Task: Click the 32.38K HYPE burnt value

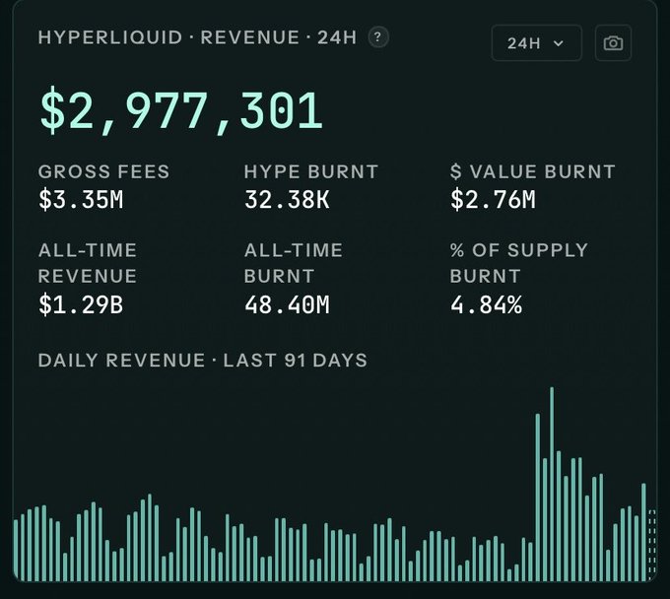Action: 287,200
